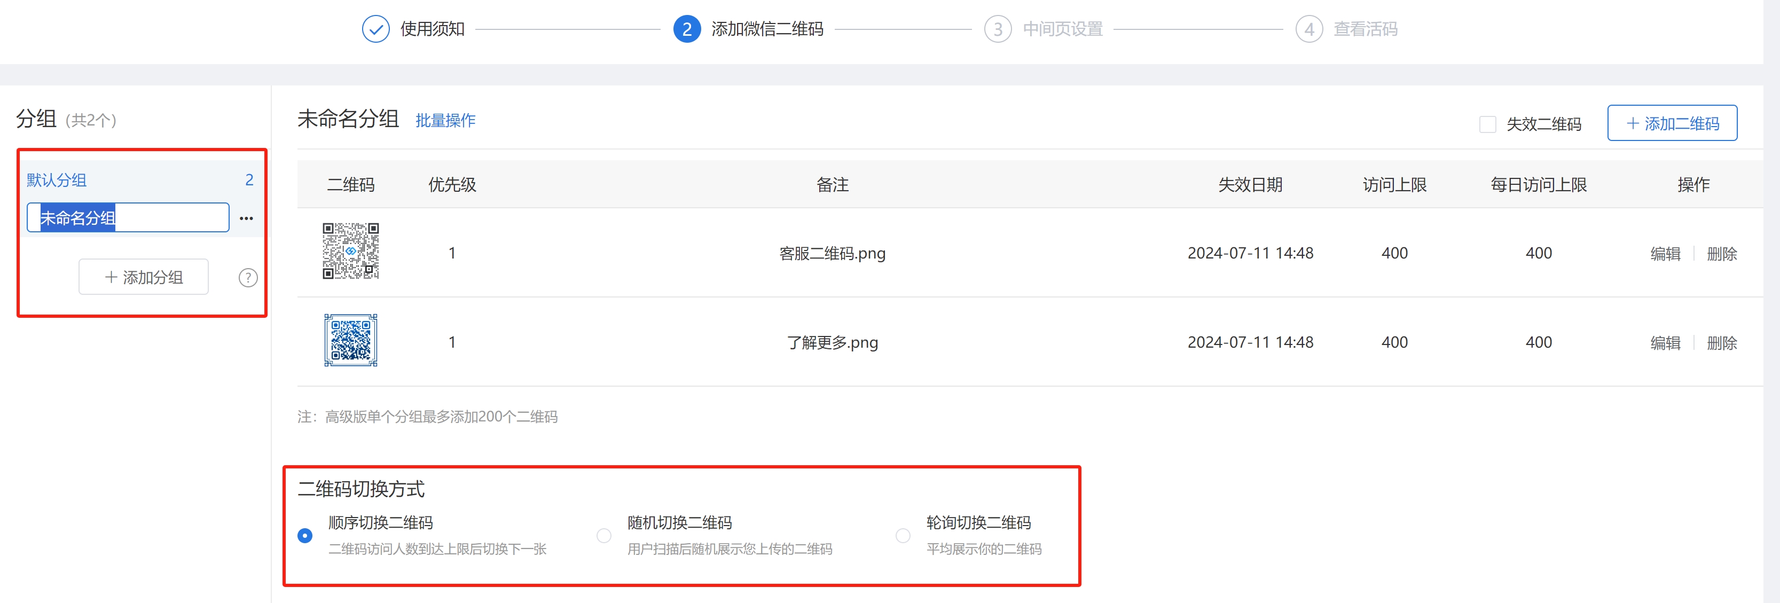Click 编辑 for 客服二维码.png
The height and width of the screenshot is (603, 1780).
tap(1665, 254)
